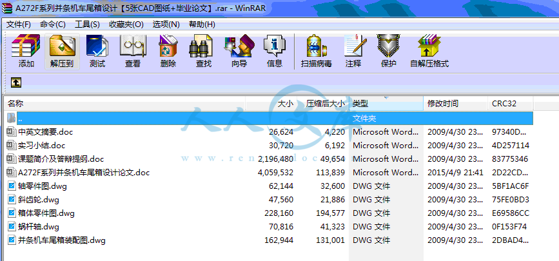Image resolution: width=559 pixels, height=261 pixels.
Task: Go up one folder level button
Action: click(16, 82)
